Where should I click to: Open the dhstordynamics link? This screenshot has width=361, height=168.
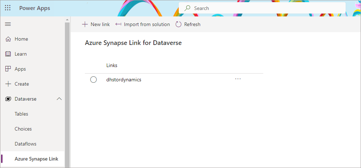pyautogui.click(x=124, y=80)
